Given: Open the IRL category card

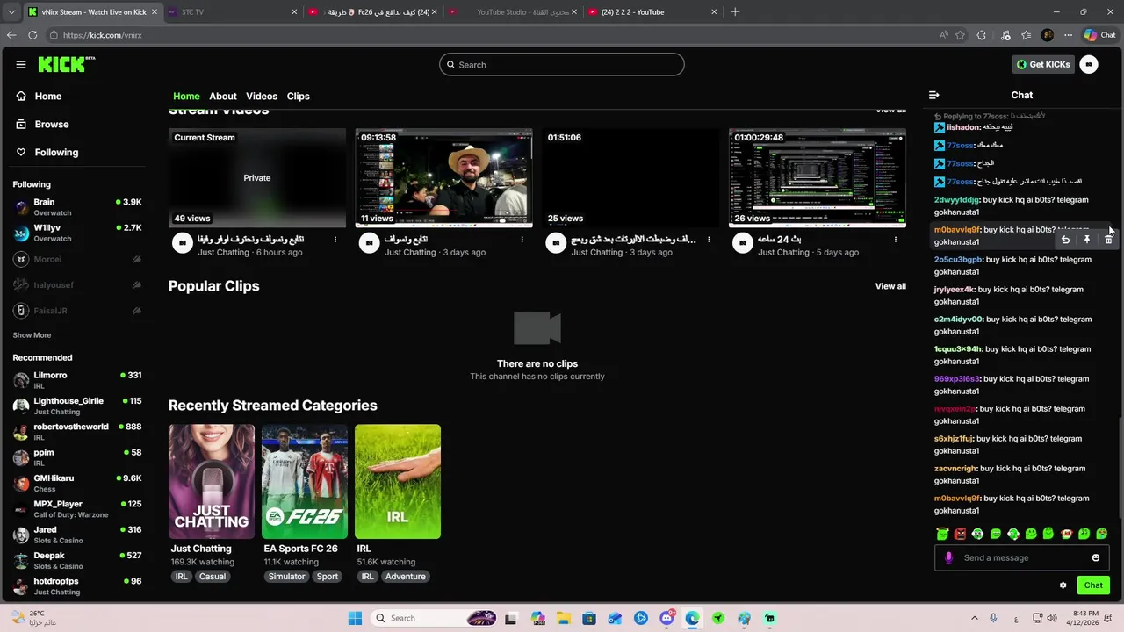Looking at the screenshot, I should click(398, 482).
